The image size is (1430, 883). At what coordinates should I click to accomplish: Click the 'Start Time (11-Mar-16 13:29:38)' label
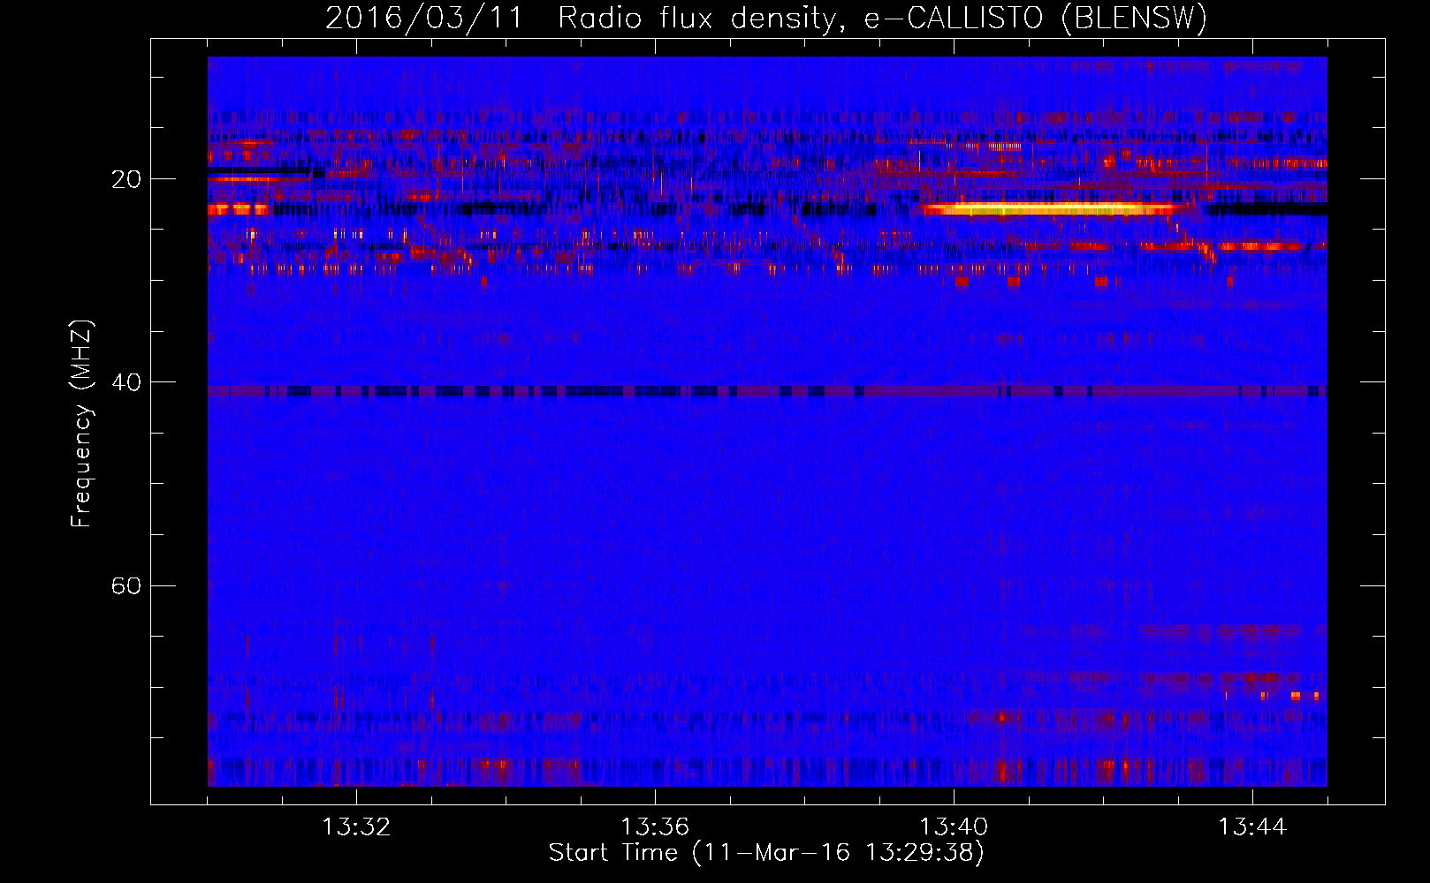(766, 853)
